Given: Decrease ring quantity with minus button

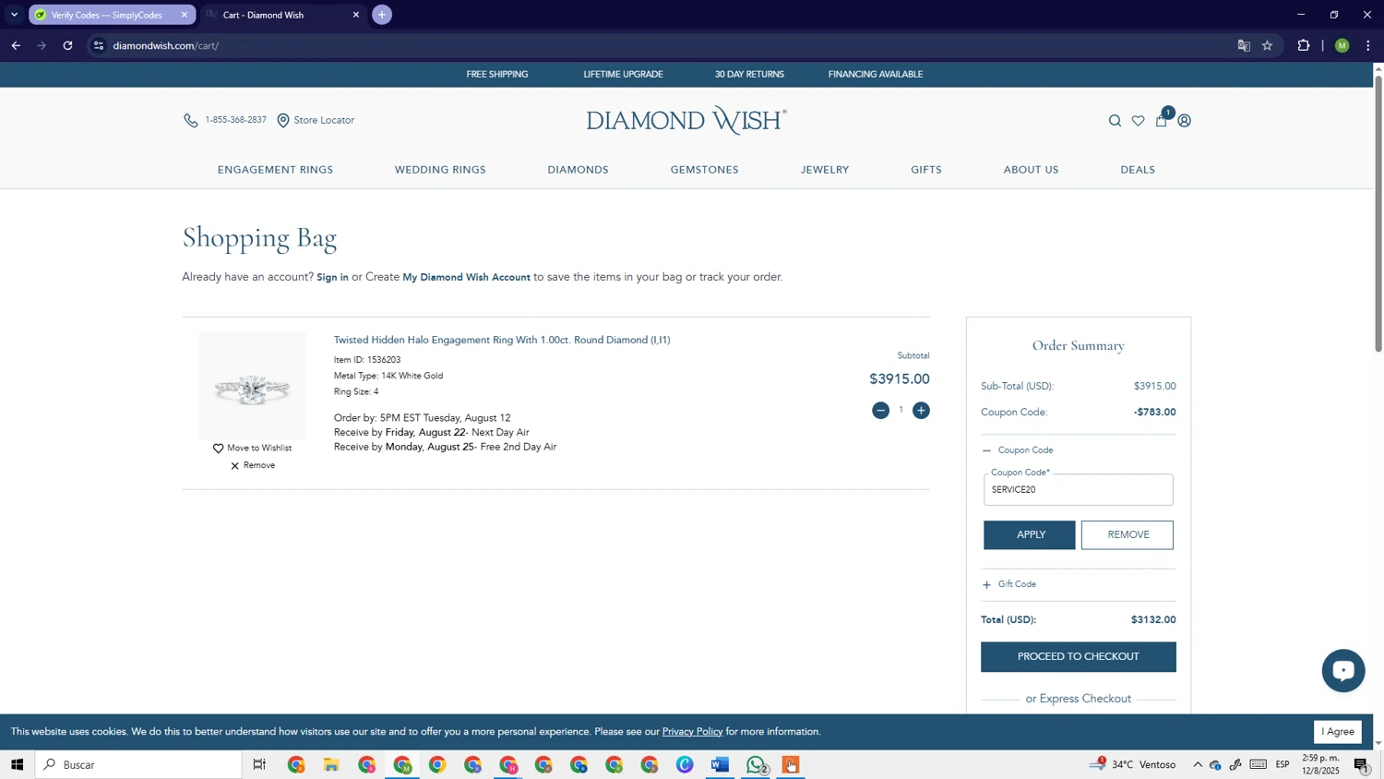Looking at the screenshot, I should 880,411.
